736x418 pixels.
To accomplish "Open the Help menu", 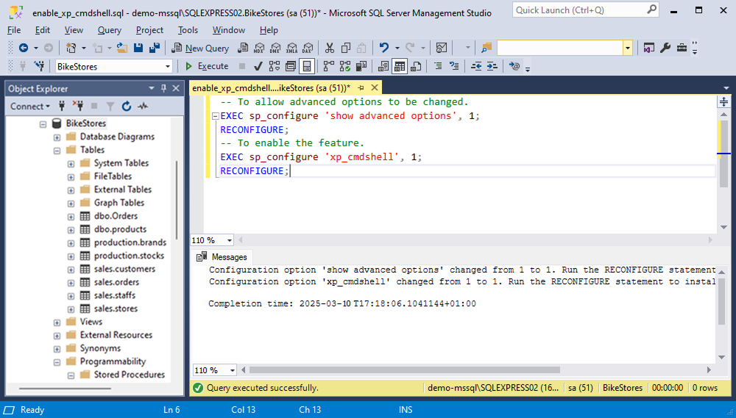I will pyautogui.click(x=269, y=30).
